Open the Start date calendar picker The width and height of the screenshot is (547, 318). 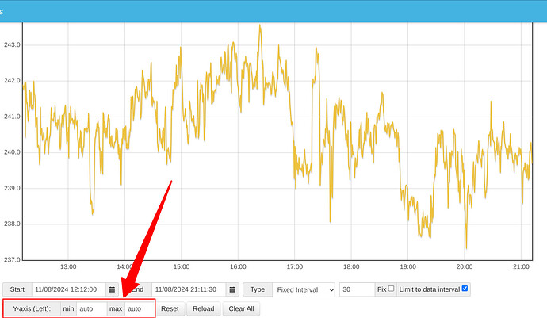click(112, 289)
